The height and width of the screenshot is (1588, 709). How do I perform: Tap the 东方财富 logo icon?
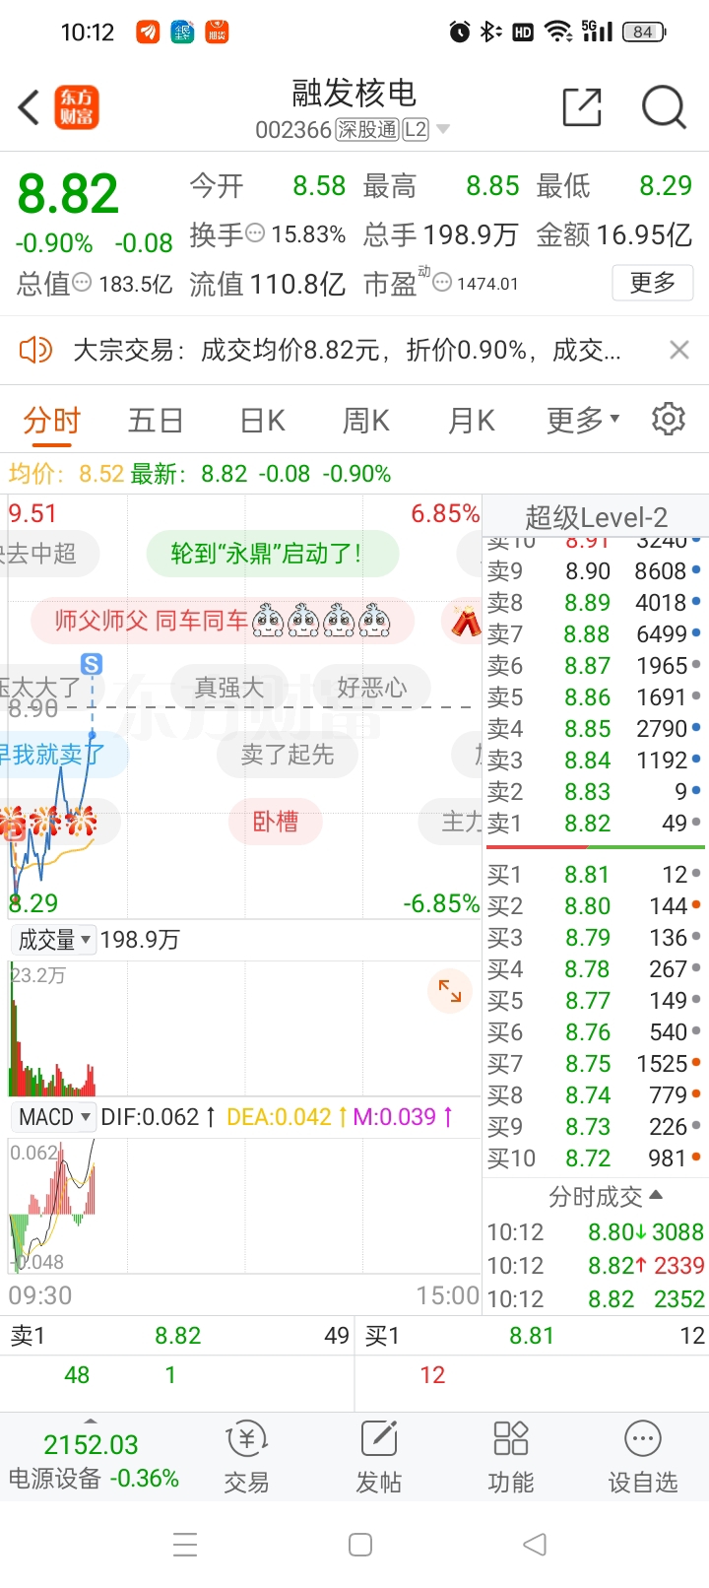[77, 107]
